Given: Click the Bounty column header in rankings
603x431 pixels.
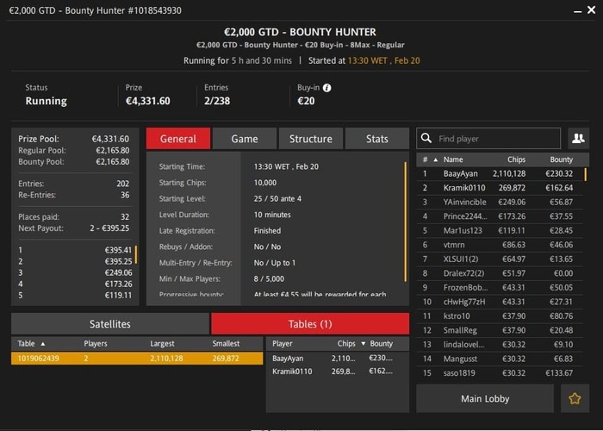Looking at the screenshot, I should click(561, 159).
